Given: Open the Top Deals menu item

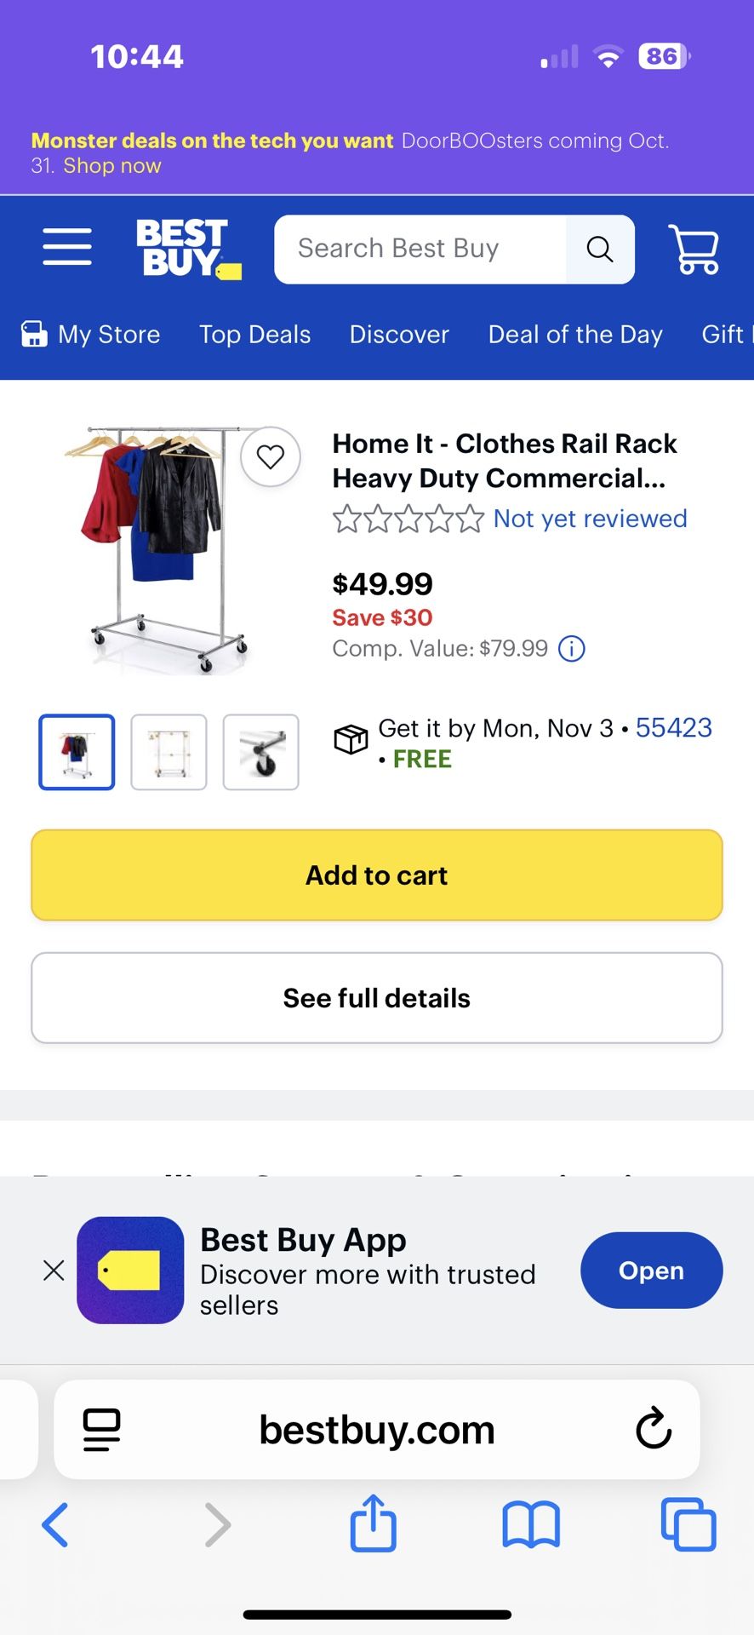Looking at the screenshot, I should tap(255, 335).
